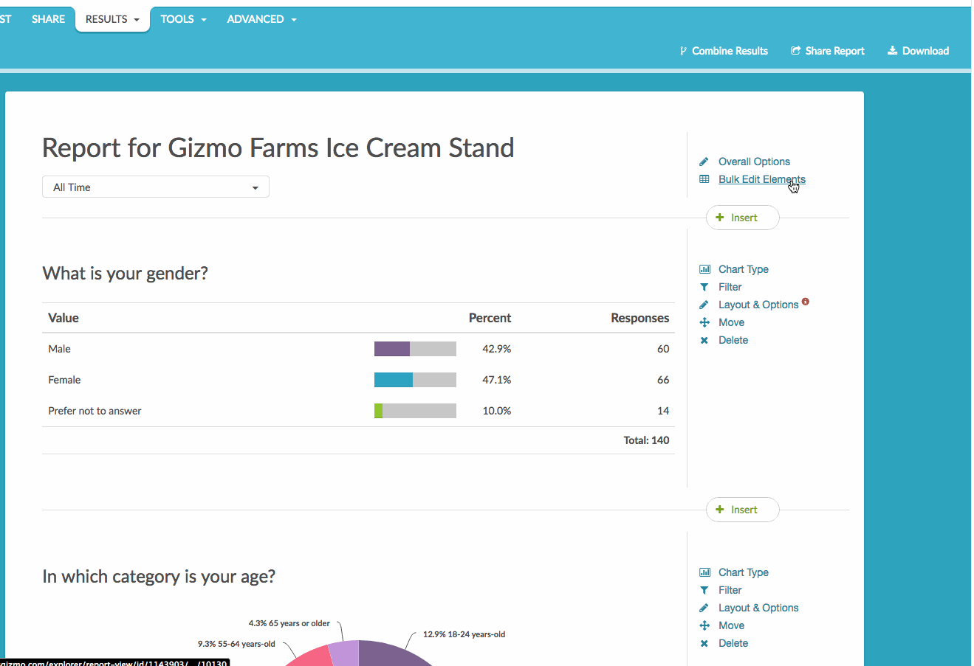The image size is (974, 666).
Task: Click Insert above the gender question
Action: click(743, 218)
